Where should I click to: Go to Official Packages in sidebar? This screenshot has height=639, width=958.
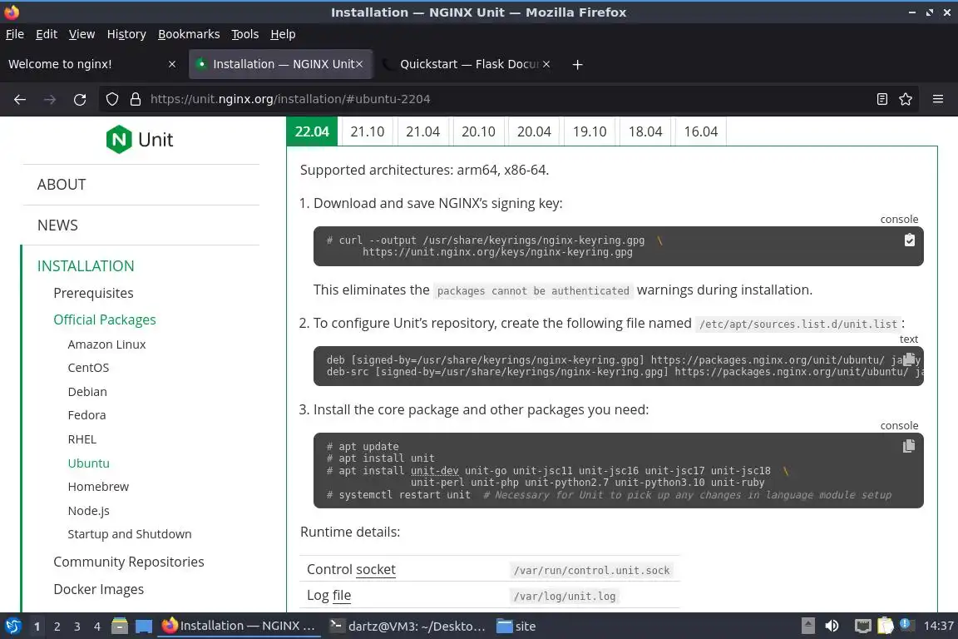click(105, 319)
